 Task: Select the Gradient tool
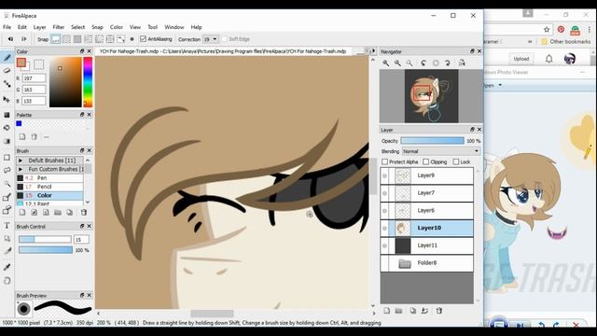[x=7, y=141]
